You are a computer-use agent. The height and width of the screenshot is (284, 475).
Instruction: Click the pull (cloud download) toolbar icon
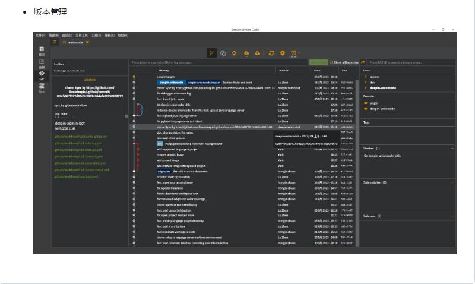[246, 53]
